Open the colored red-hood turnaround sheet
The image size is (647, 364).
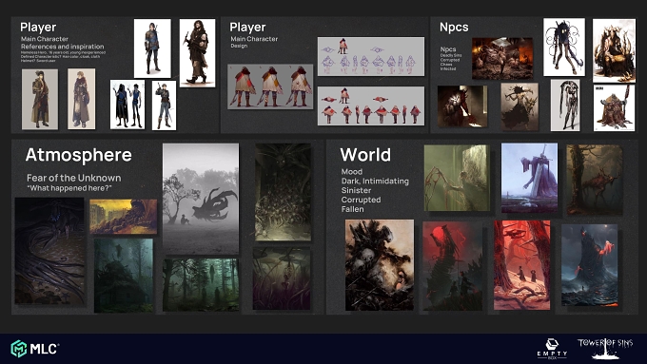click(x=370, y=105)
